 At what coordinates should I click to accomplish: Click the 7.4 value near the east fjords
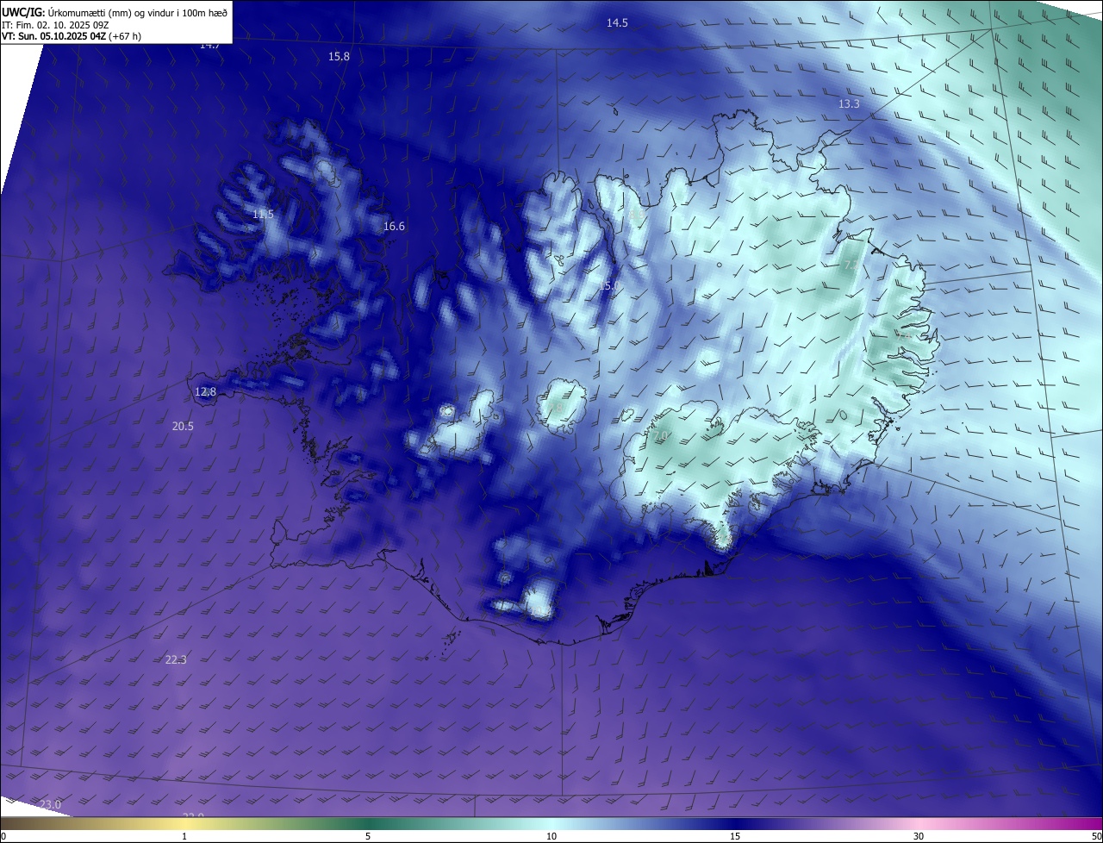click(904, 334)
